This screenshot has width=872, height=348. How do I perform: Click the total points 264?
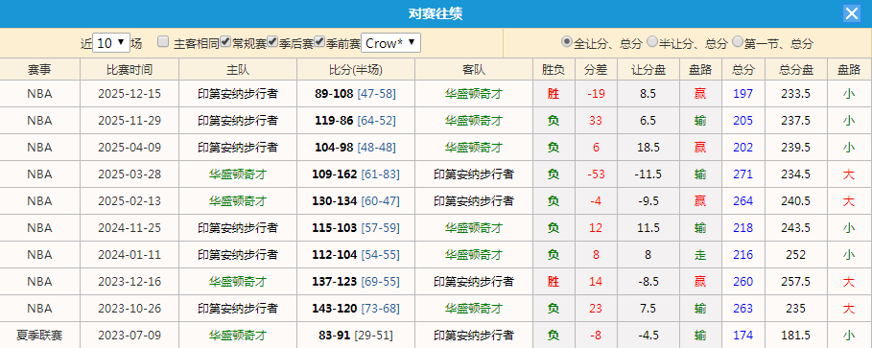tap(743, 200)
